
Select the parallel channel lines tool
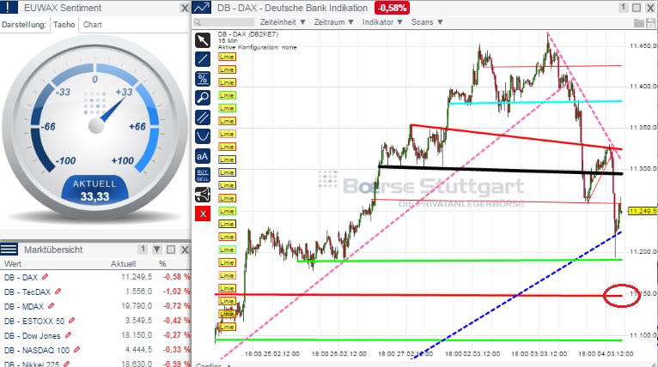point(203,117)
